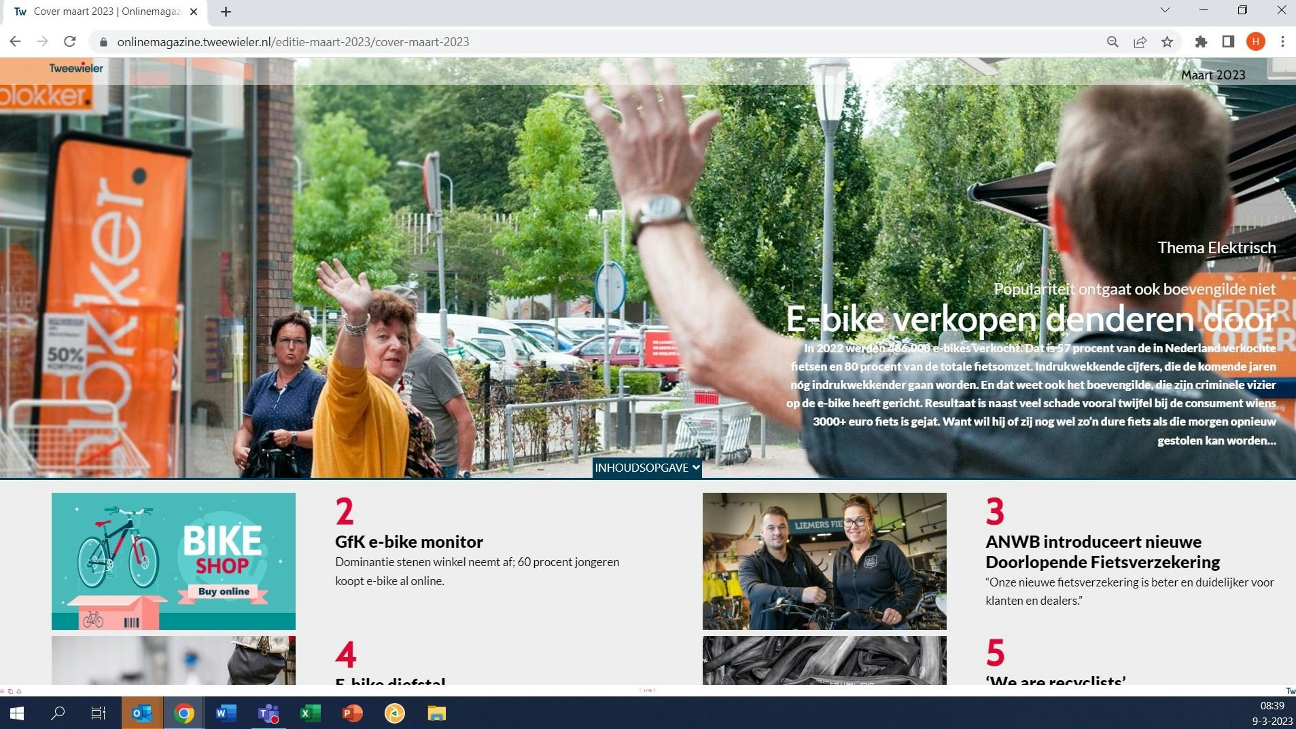Click the share page icon in address bar
The image size is (1296, 729).
1140,42
